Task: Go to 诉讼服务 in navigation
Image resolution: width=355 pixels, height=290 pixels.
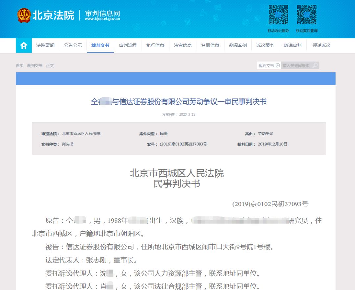Action: click(x=265, y=46)
